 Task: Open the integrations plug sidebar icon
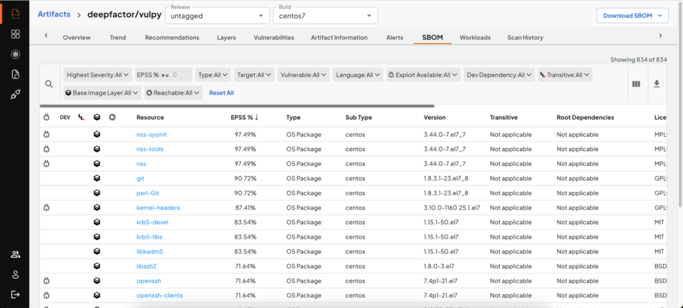click(x=15, y=95)
